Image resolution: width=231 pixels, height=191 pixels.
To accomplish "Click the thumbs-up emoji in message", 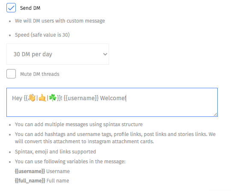I will [42, 98].
